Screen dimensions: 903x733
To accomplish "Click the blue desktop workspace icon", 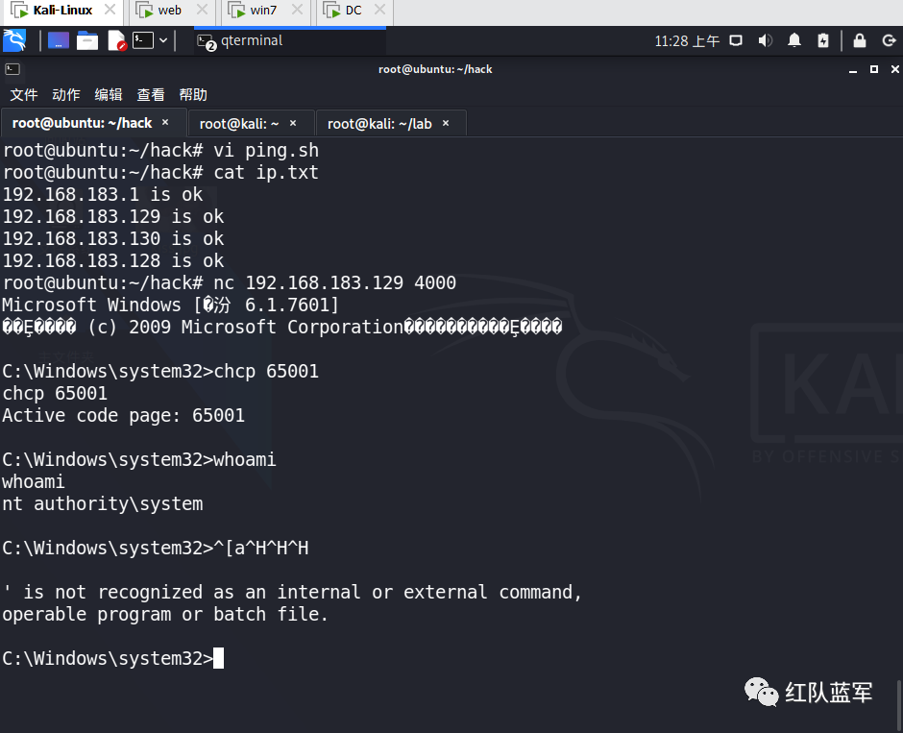I will point(59,41).
